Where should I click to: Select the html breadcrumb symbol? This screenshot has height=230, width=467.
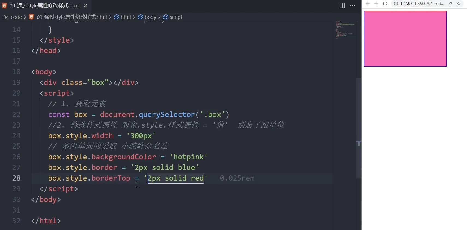pyautogui.click(x=126, y=17)
